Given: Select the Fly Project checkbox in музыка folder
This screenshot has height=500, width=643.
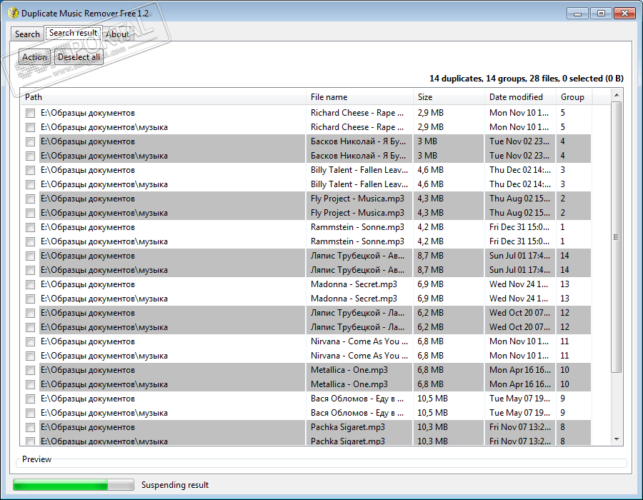Looking at the screenshot, I should coord(30,213).
